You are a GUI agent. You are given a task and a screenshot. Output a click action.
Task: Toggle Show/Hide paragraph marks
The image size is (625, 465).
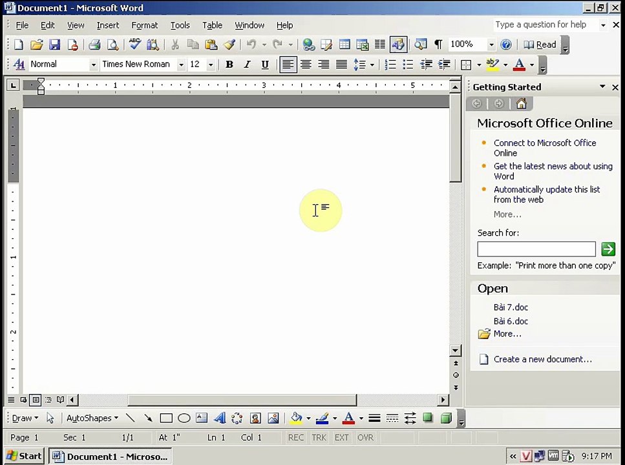click(x=438, y=45)
